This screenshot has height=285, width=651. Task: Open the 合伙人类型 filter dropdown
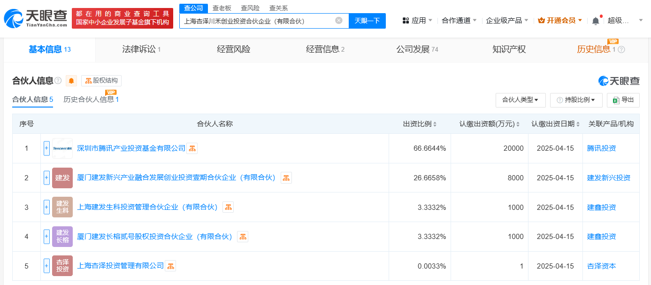[x=520, y=100]
